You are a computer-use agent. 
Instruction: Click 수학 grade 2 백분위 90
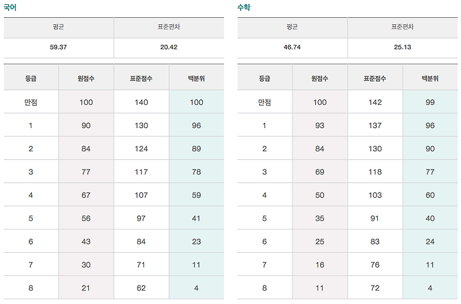(x=430, y=148)
